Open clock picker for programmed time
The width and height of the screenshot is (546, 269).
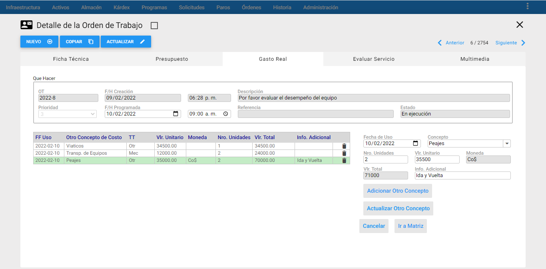[225, 114]
